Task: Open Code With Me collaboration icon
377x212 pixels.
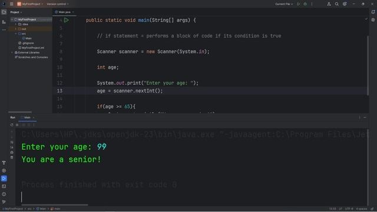Action: tap(329, 4)
